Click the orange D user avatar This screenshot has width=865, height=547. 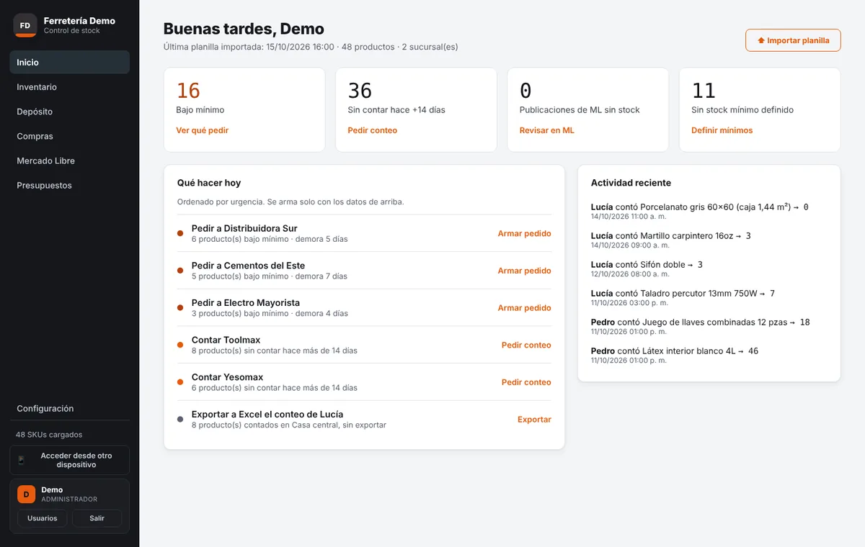pyautogui.click(x=27, y=494)
